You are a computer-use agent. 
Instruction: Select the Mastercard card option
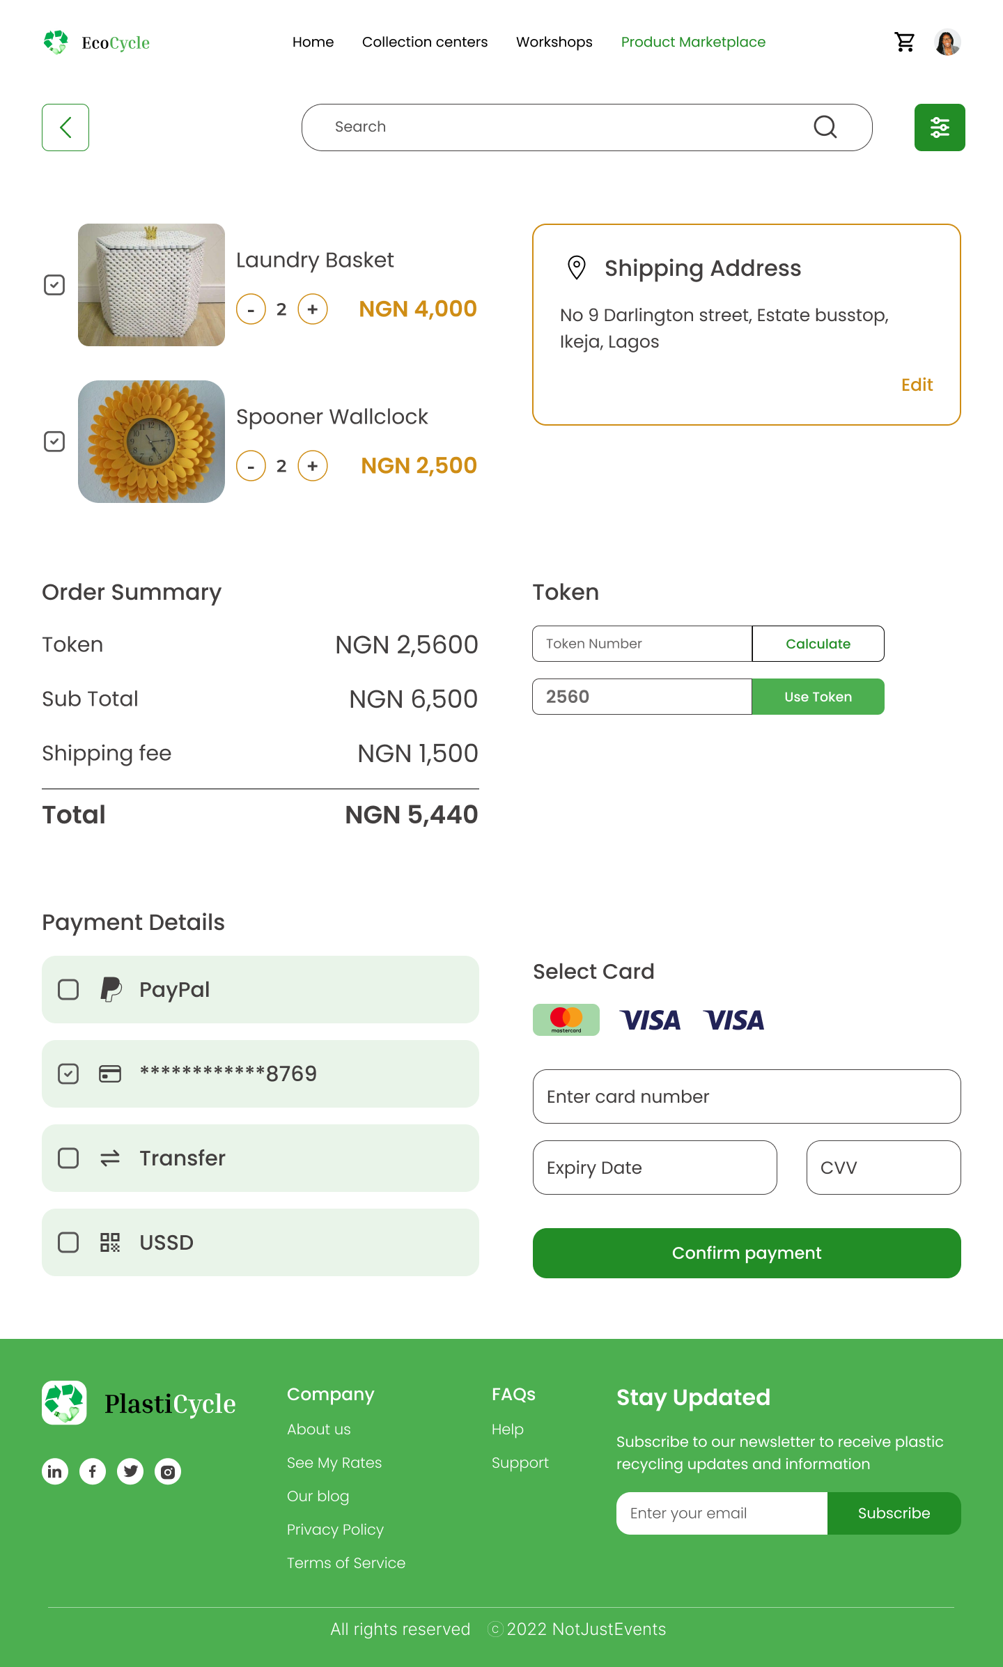tap(566, 1020)
